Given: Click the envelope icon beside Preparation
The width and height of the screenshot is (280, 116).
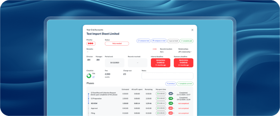Looking at the screenshot, I should tap(92, 99).
